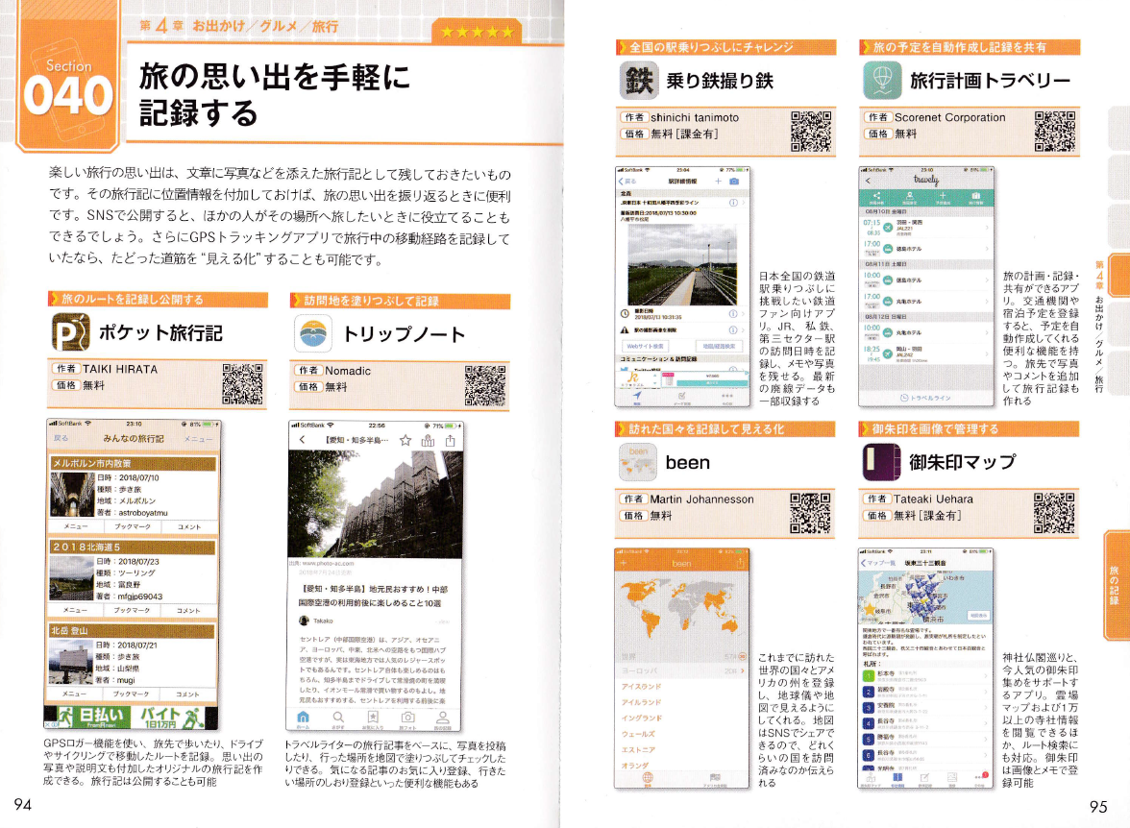Viewport: 1130px width, 828px height.
Task: Open the 岩殿寺 row chevron
Action: pos(986,692)
